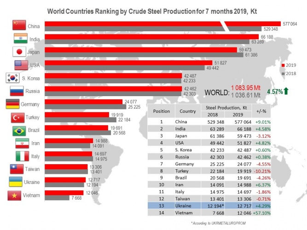Click the Germany flag icon
The image size is (307, 230).
pos(12,104)
